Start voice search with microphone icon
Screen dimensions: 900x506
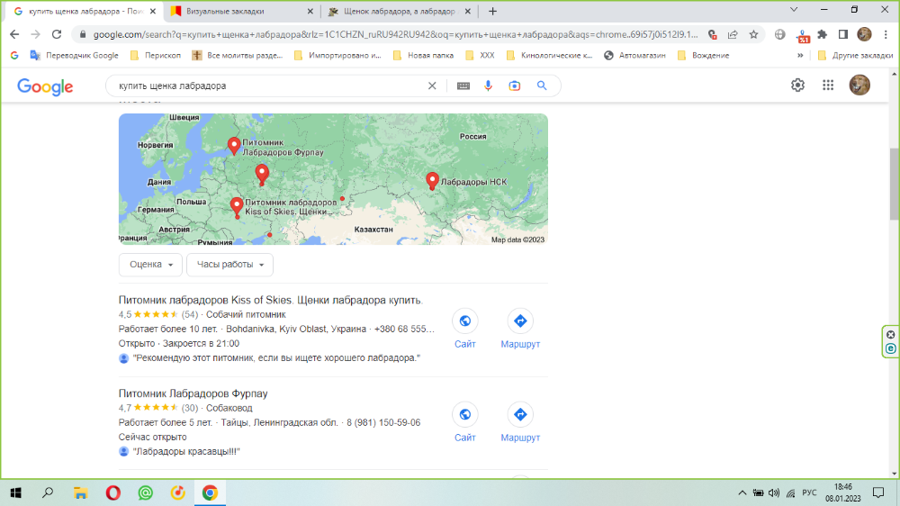[x=488, y=86]
